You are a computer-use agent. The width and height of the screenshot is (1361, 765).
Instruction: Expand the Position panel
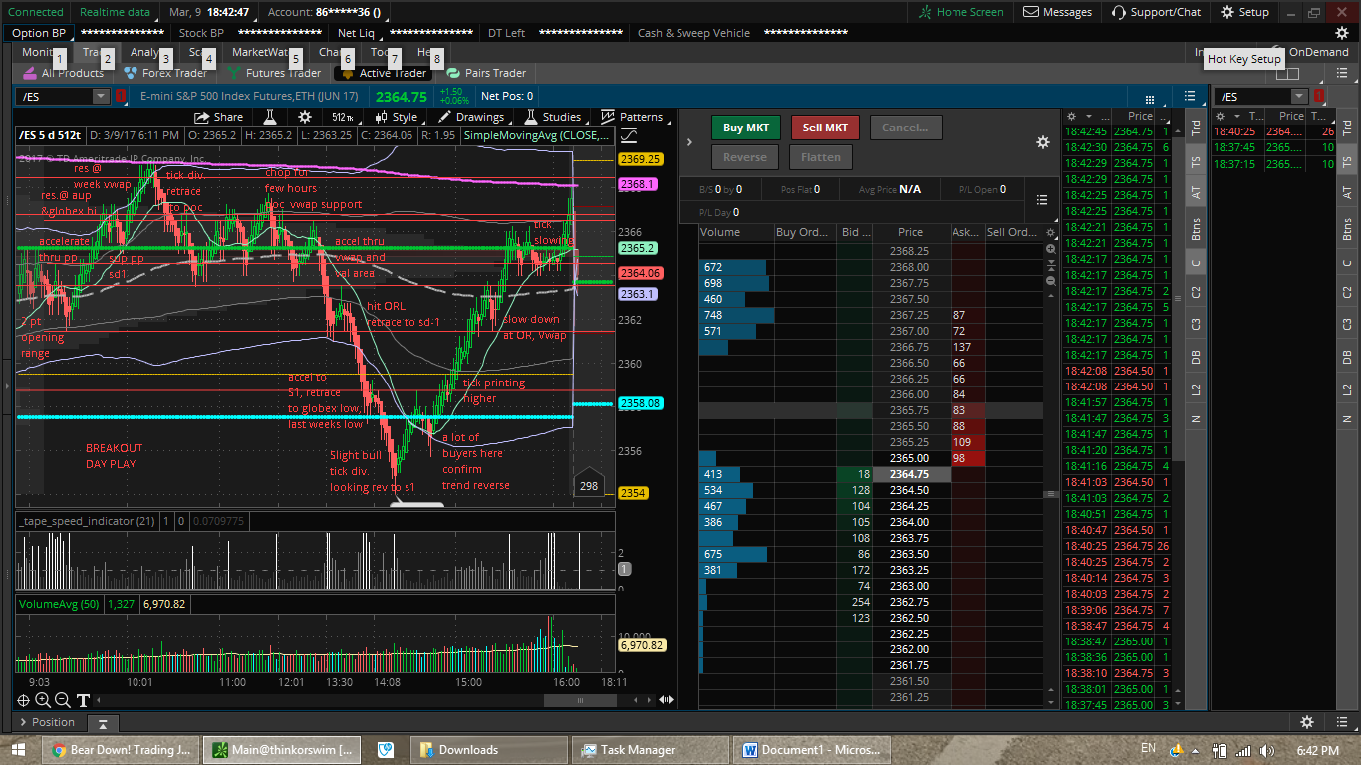(x=46, y=722)
